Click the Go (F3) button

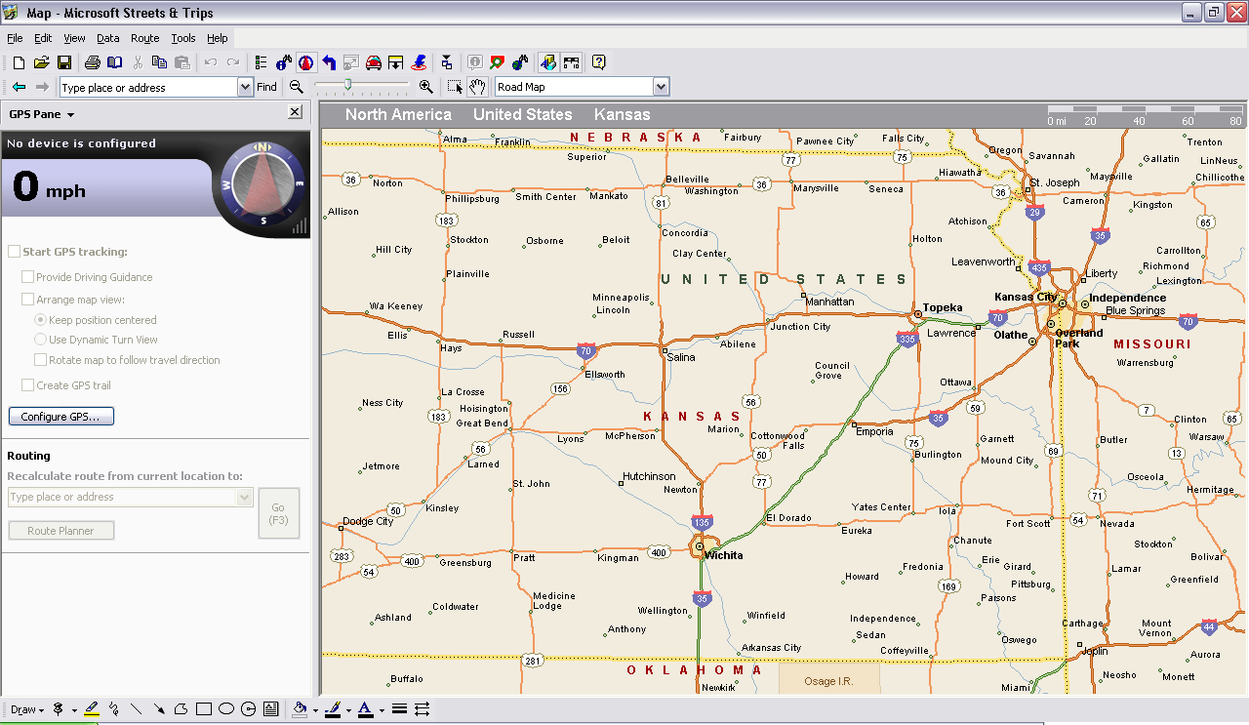coord(278,513)
